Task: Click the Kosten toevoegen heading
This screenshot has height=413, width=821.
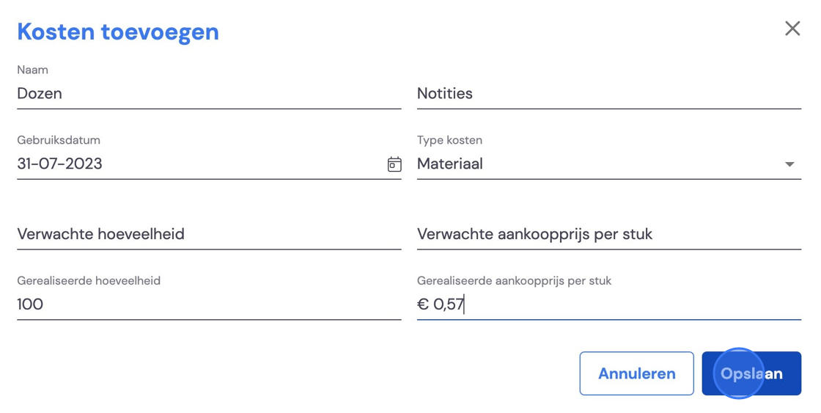Action: coord(118,32)
